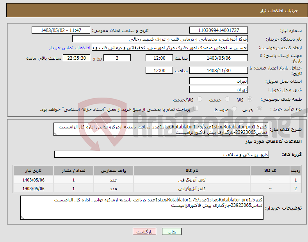Click the توضیحات خریدار notes textarea
Viewport: 308px width, 242px height.
(142, 208)
